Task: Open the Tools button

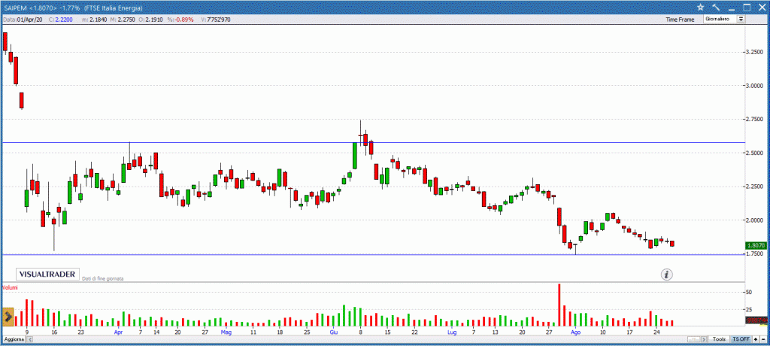Action: [720, 340]
